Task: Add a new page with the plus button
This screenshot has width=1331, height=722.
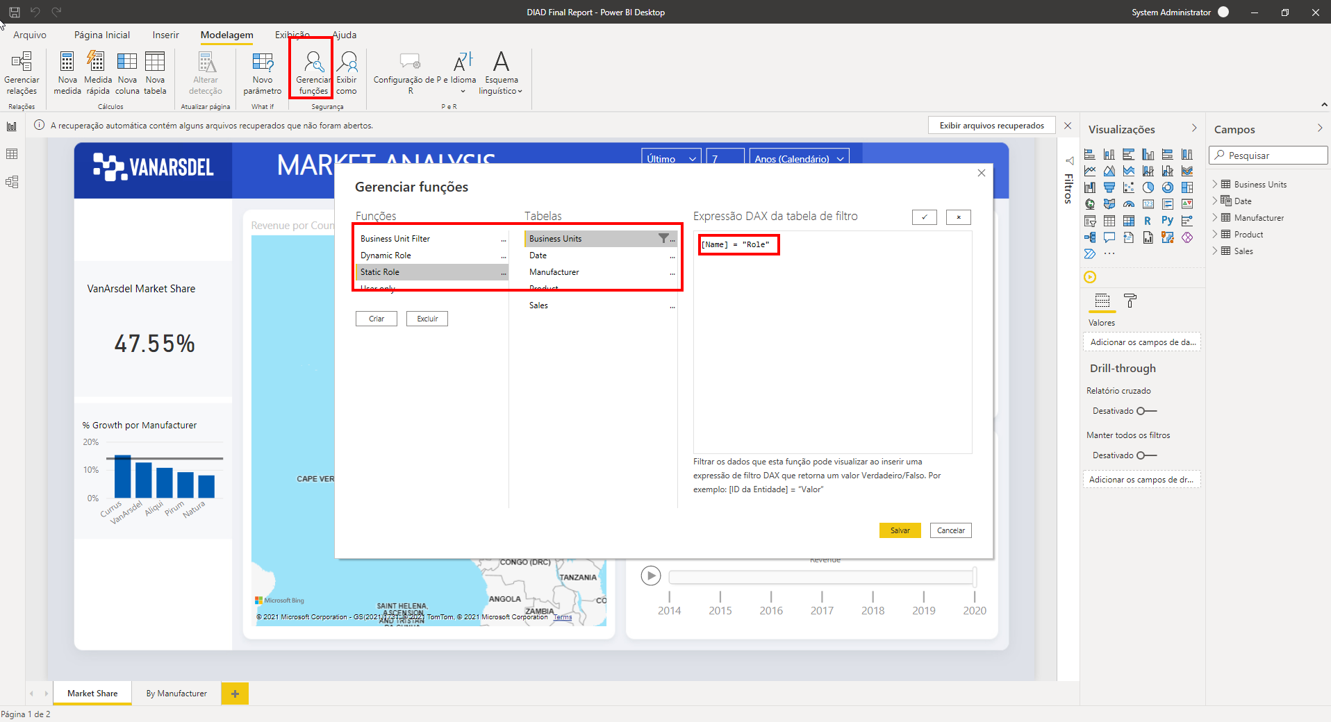Action: pyautogui.click(x=235, y=694)
